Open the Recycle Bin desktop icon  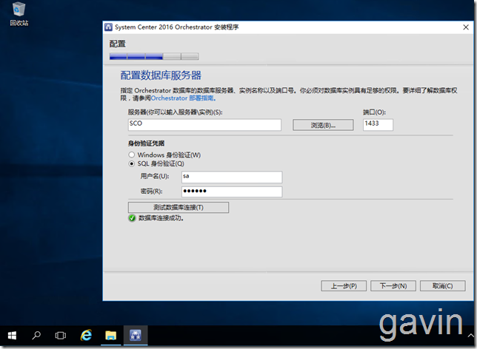[19, 13]
